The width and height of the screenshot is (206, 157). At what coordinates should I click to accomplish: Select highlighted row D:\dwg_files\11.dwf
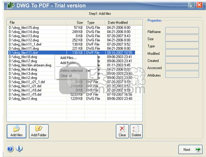(72, 53)
